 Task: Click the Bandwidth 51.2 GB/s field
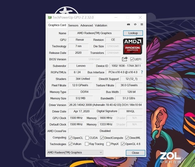[129, 98]
